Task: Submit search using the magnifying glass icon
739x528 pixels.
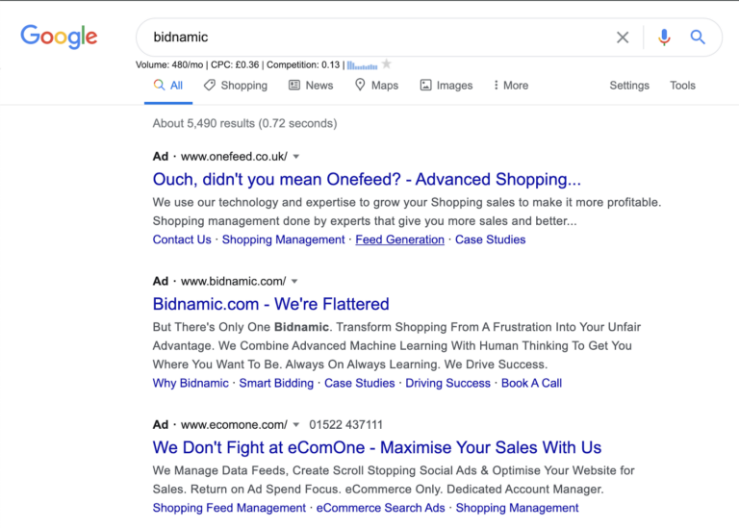Action: click(698, 38)
